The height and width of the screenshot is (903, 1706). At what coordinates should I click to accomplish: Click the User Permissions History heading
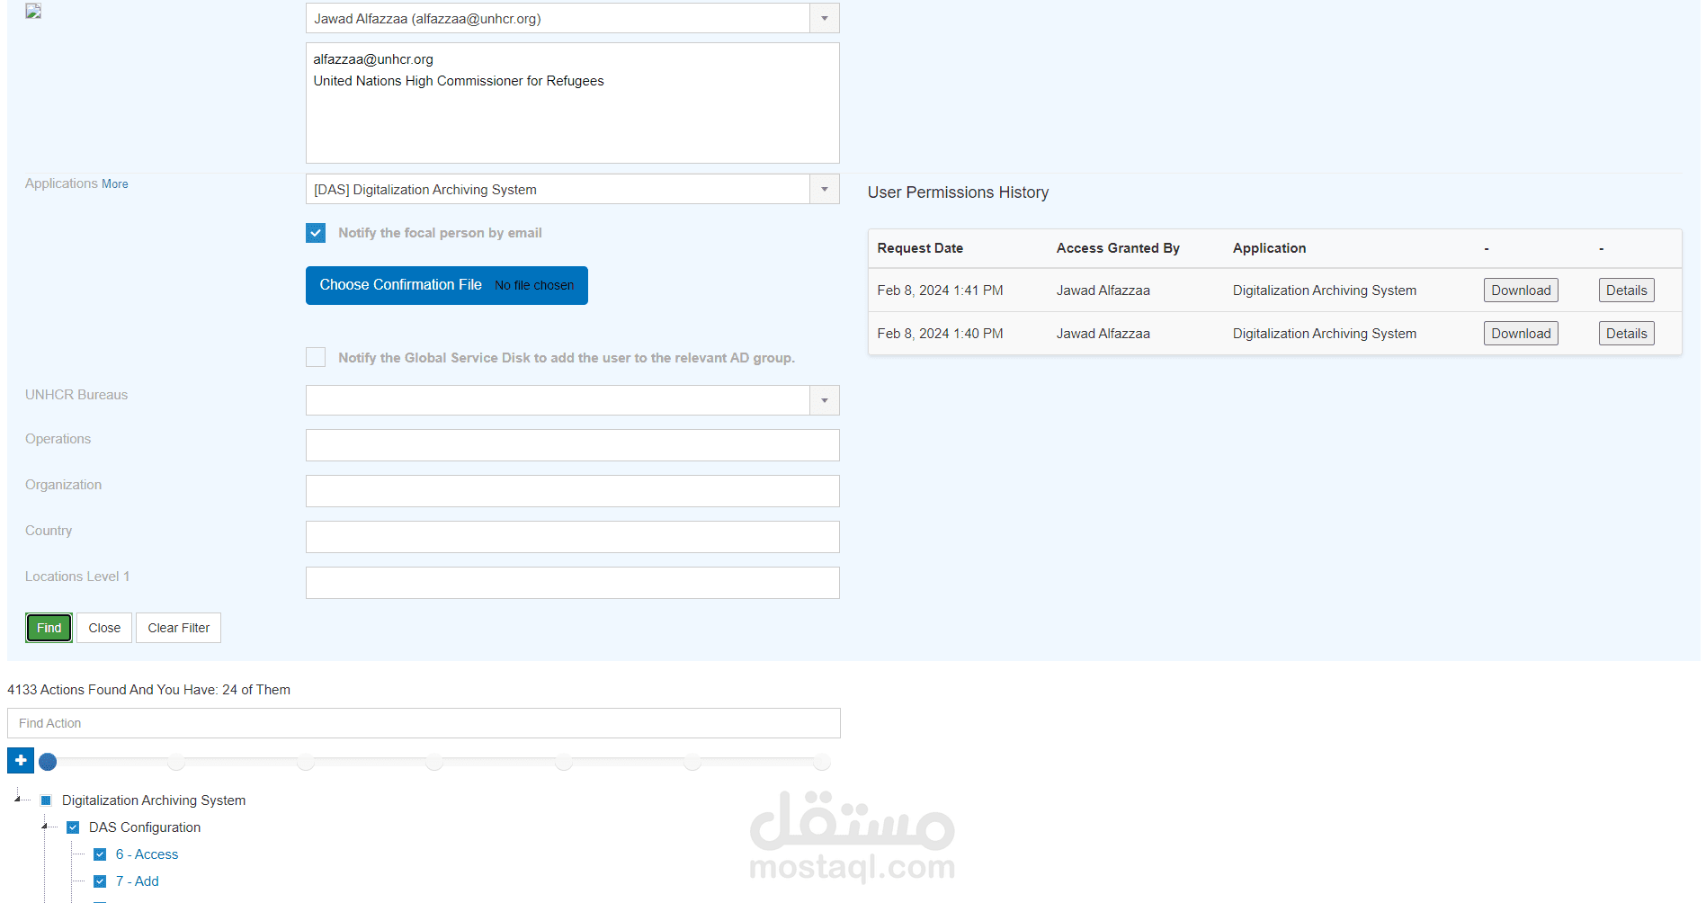coord(958,192)
